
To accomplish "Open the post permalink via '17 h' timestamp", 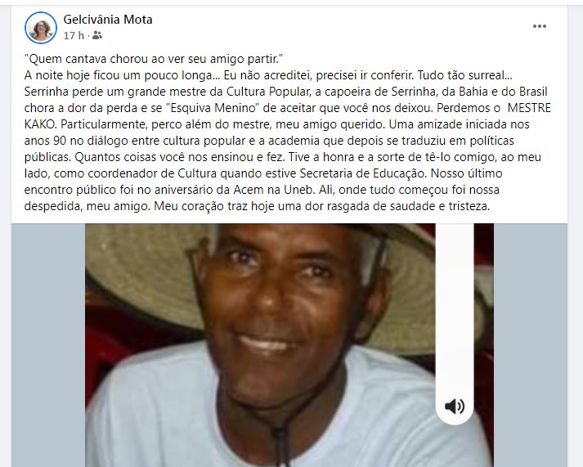I will click(x=74, y=35).
